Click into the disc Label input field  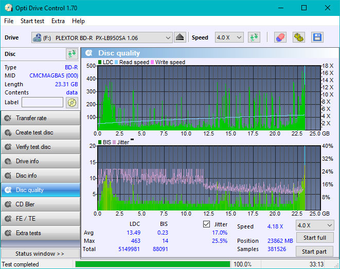coord(43,102)
